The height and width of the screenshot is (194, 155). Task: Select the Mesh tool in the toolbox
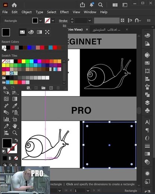point(6,99)
